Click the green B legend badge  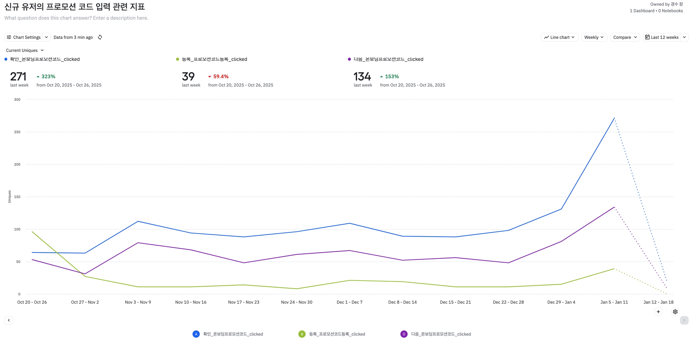(x=302, y=334)
